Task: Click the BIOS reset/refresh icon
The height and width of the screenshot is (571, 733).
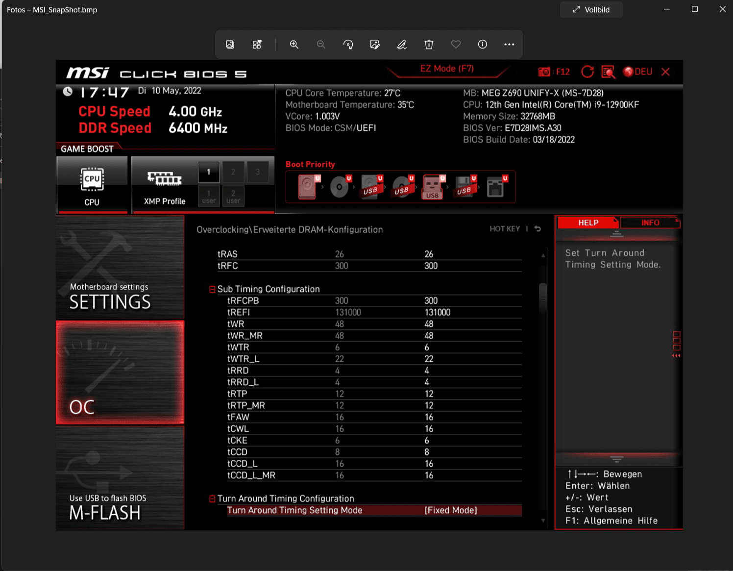Action: coord(587,72)
